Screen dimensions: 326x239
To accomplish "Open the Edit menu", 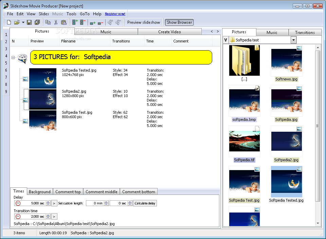I will pos(20,14).
